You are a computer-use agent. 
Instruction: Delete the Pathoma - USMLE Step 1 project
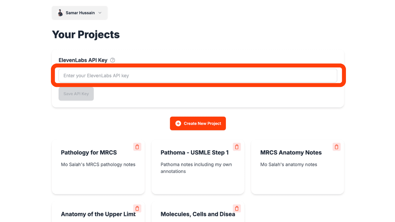pyautogui.click(x=237, y=147)
